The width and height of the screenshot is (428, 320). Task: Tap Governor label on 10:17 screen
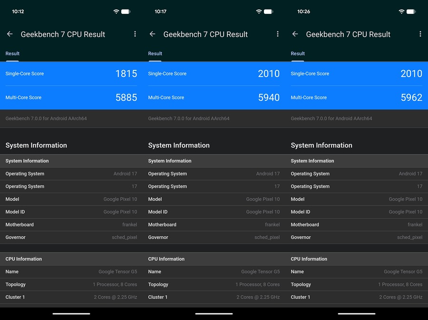pyautogui.click(x=158, y=237)
